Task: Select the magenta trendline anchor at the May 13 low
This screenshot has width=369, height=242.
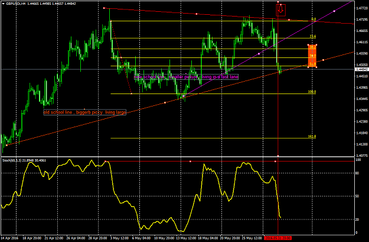Action: [x=184, y=96]
